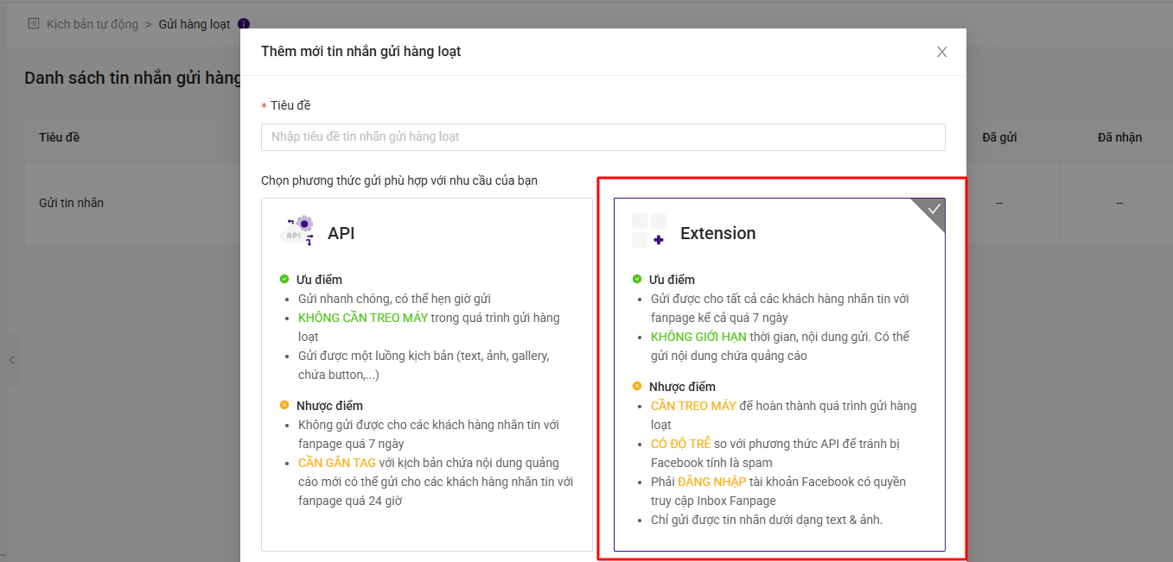The height and width of the screenshot is (562, 1173).
Task: Open the Gửi tin nhắn table row
Action: pos(72,203)
